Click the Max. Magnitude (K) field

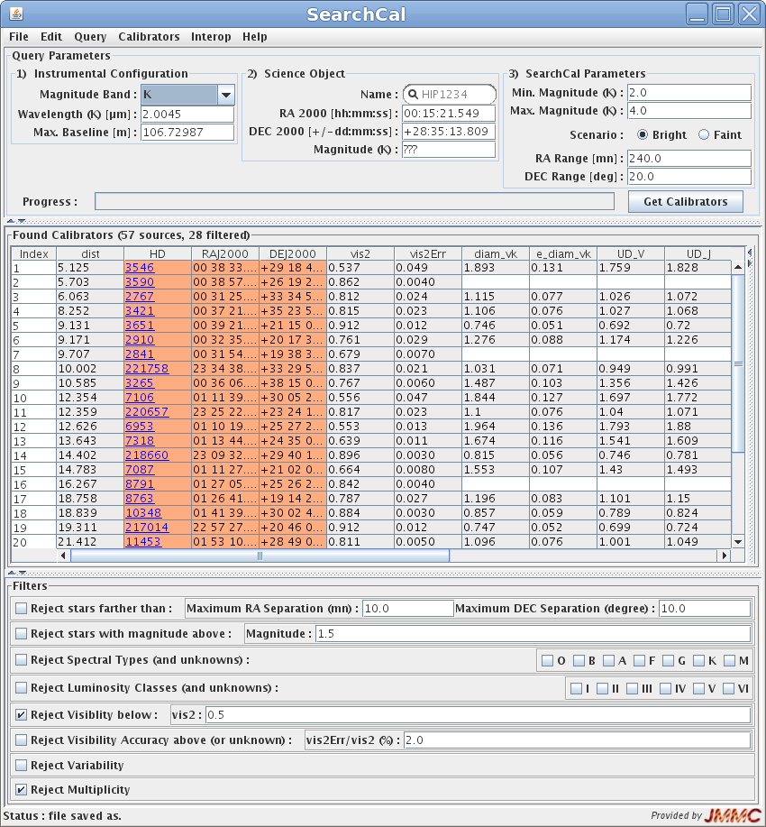[689, 111]
